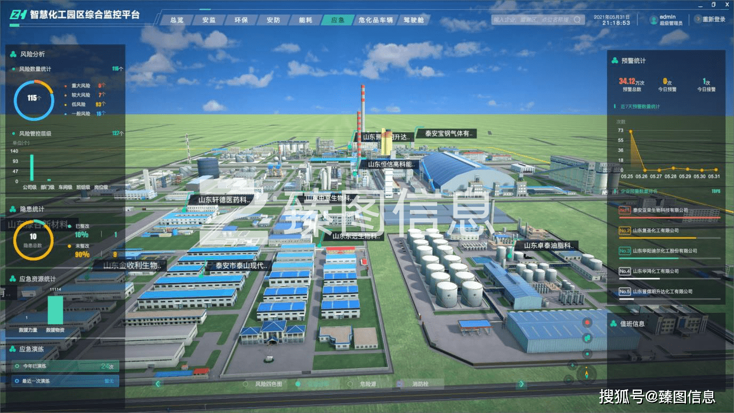
Task: Open No.1 泰安亚荣生物科技有限公司 ranking row
Action: pos(670,211)
